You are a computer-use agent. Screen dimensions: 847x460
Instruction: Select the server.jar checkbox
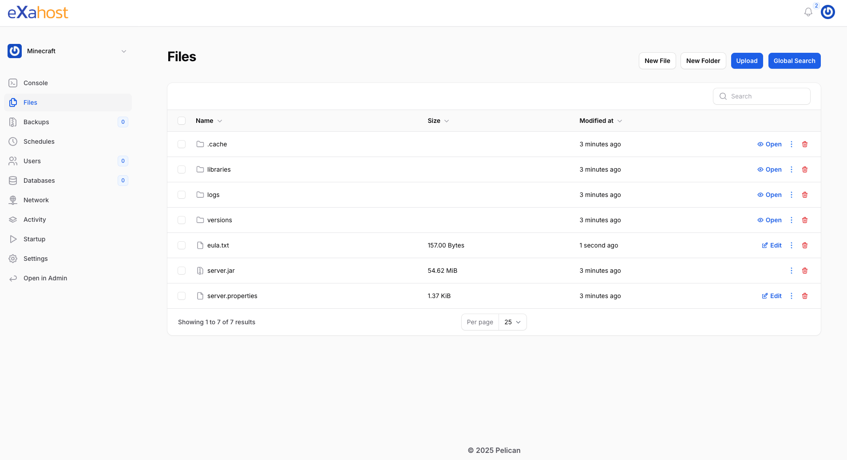(182, 271)
